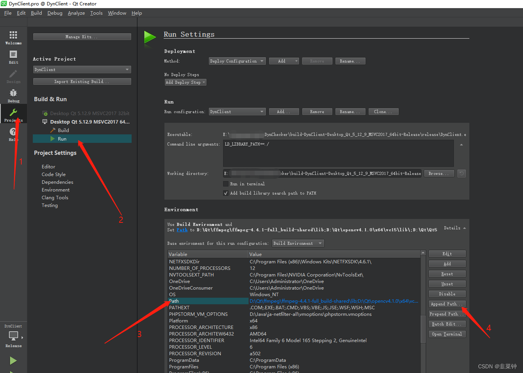Open the Design mode
The height and width of the screenshot is (373, 523).
tap(13, 76)
